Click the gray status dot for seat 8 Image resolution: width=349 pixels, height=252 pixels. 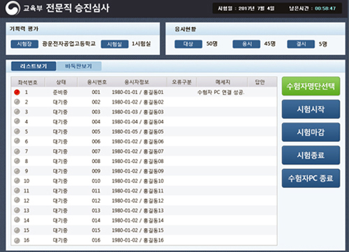click(x=17, y=161)
